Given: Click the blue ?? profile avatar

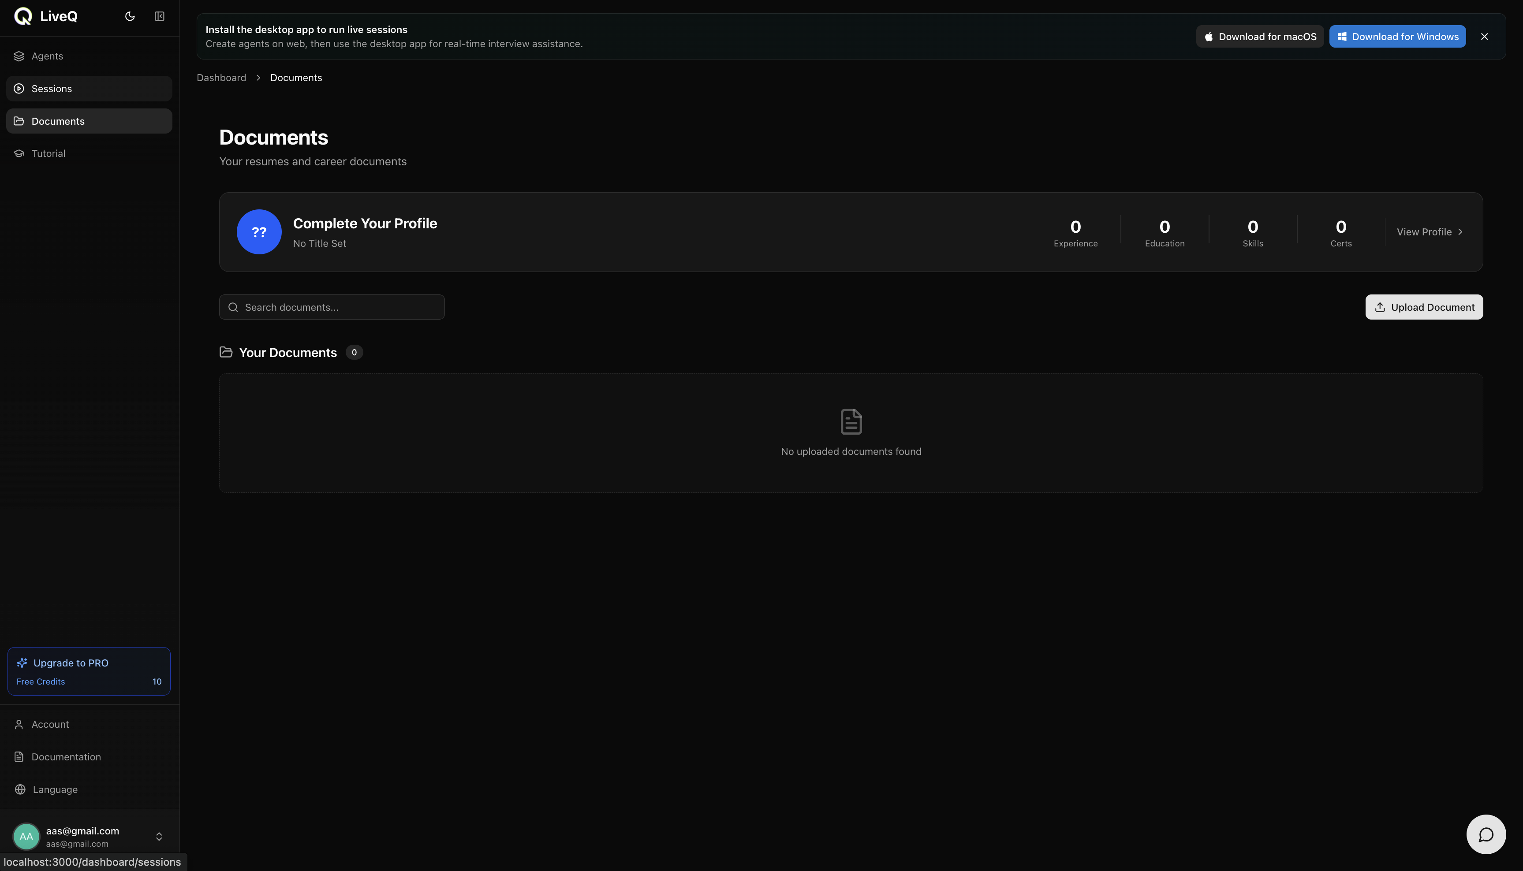Looking at the screenshot, I should [259, 232].
